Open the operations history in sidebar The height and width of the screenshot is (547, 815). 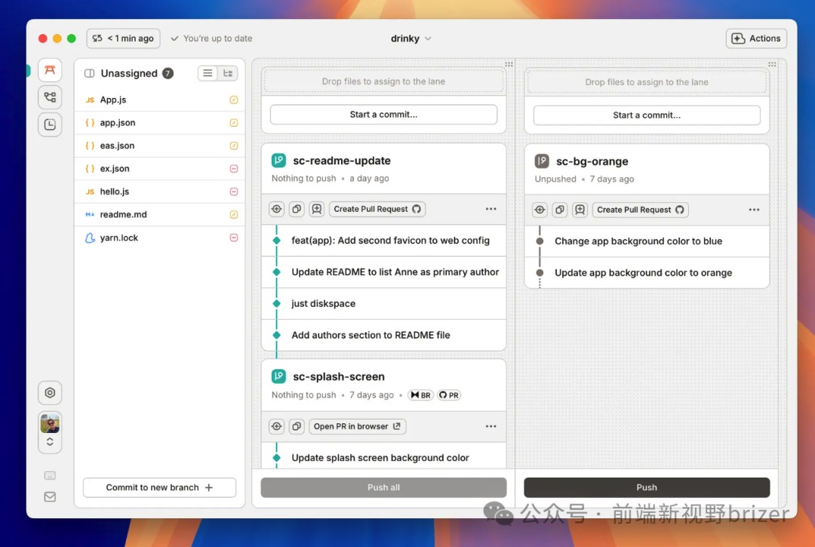pyautogui.click(x=50, y=124)
